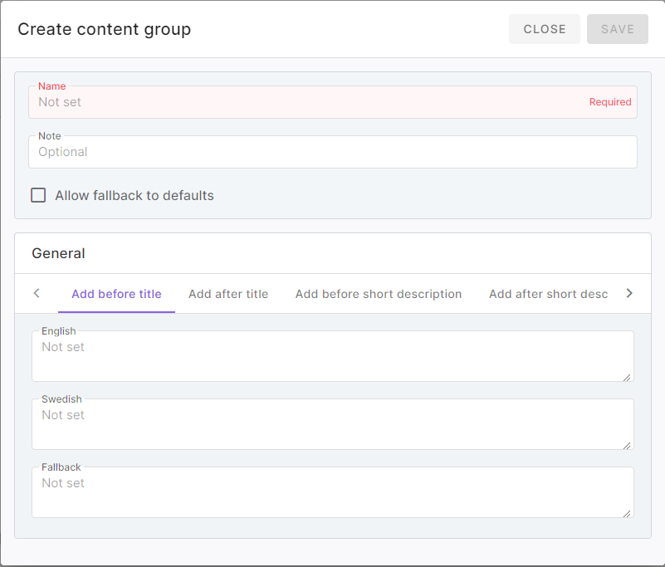Click the Swedish textarea resize handle

click(627, 444)
